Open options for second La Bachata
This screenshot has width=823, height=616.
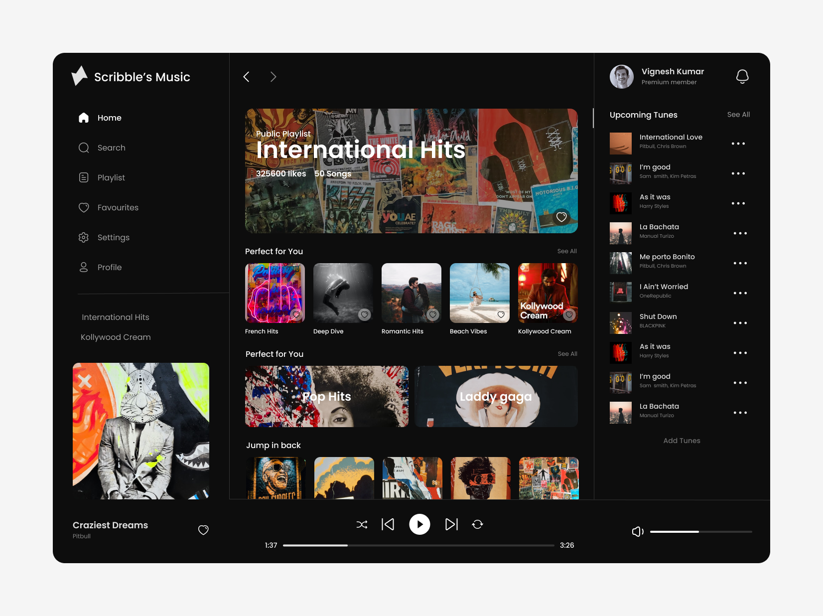pos(740,413)
